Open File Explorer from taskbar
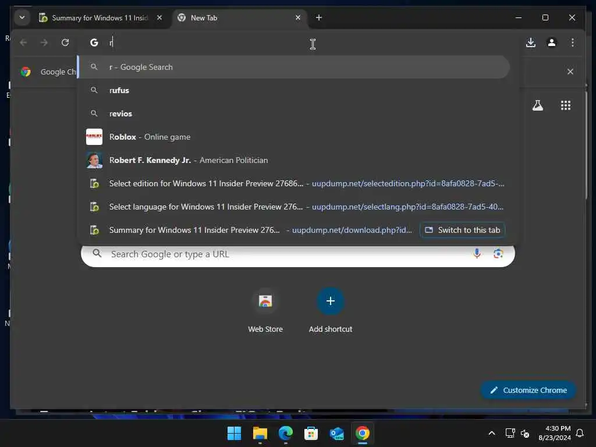 click(260, 433)
